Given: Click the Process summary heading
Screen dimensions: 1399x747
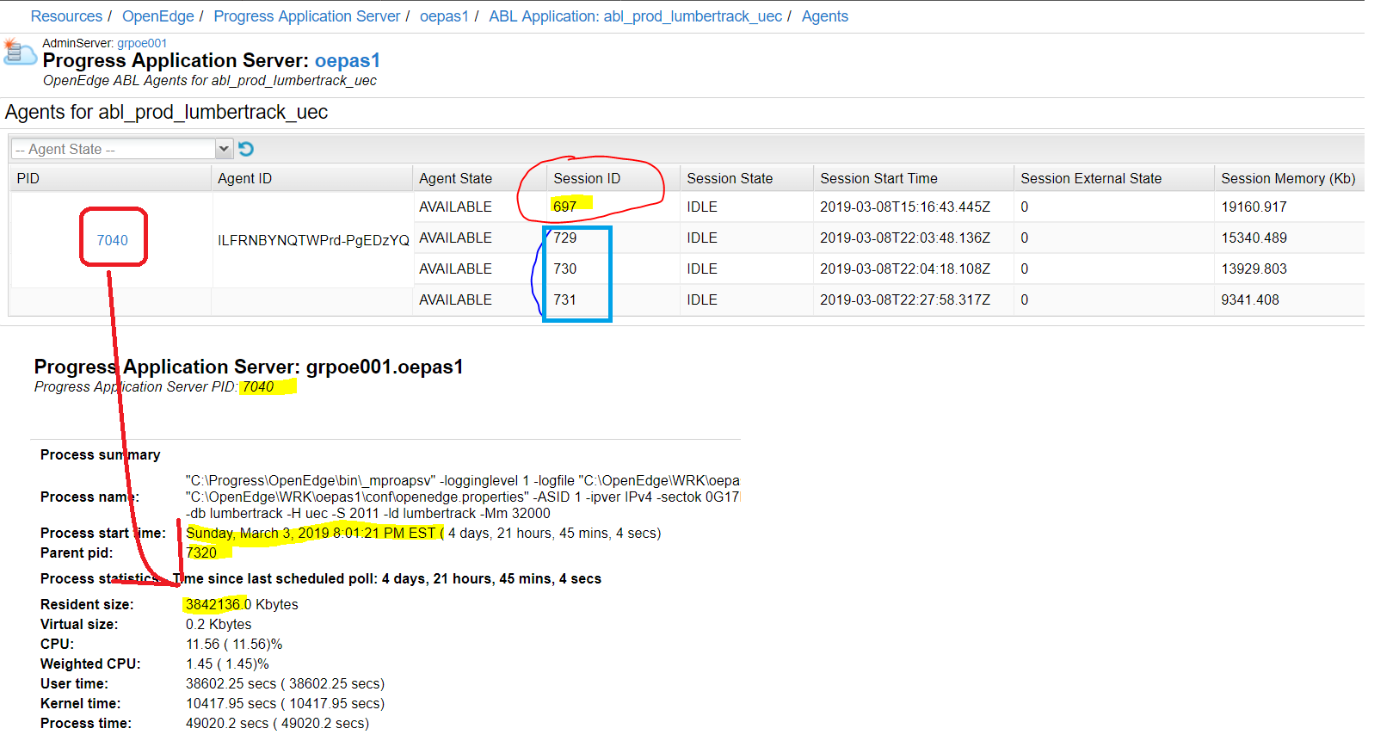Looking at the screenshot, I should (100, 454).
